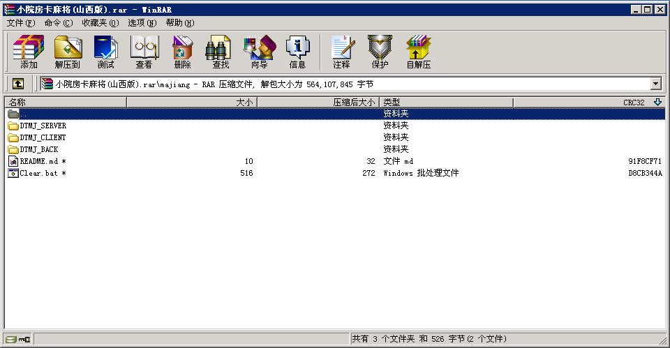The width and height of the screenshot is (670, 348).
Task: Click the 注释 (Comment) toolbar icon
Action: tap(341, 52)
